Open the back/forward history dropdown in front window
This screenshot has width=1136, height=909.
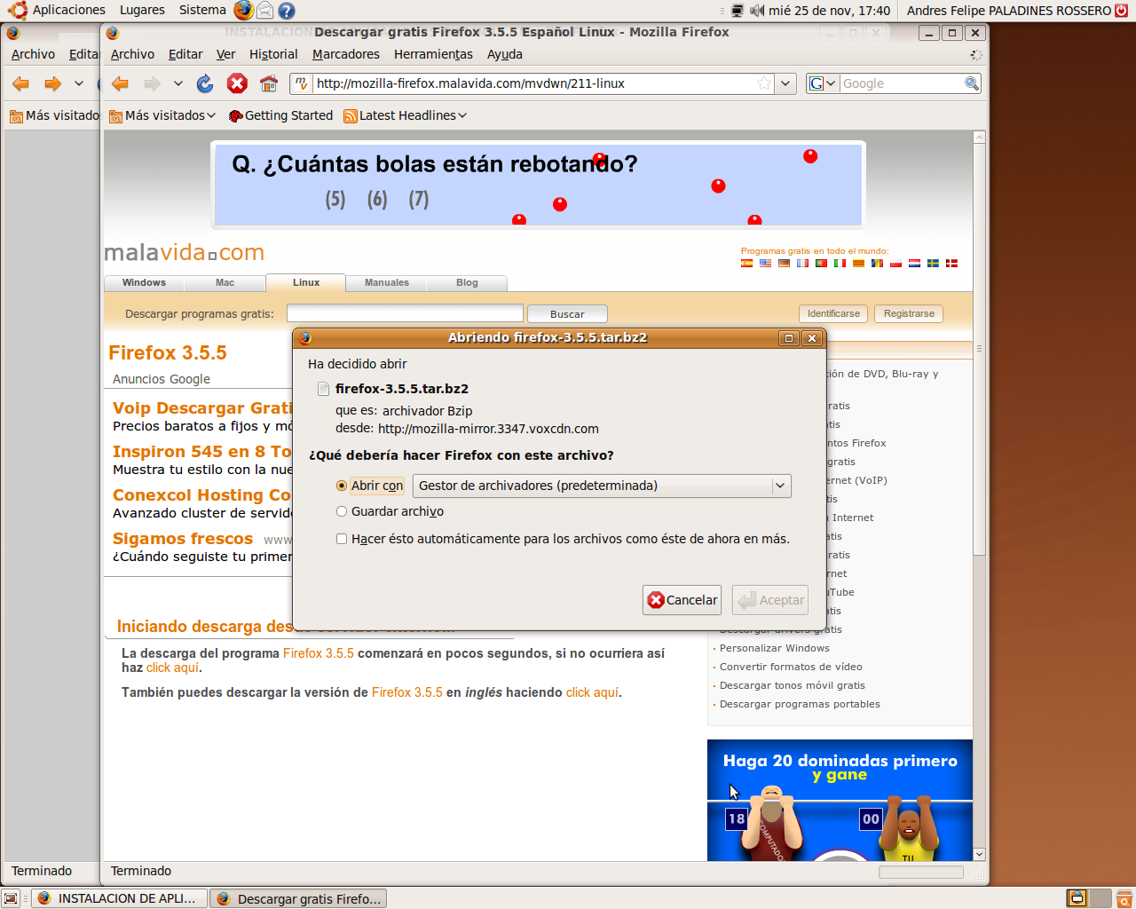[x=178, y=83]
